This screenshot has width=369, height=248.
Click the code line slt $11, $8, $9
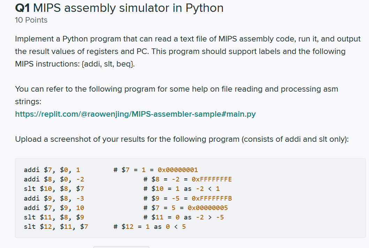tap(54, 217)
